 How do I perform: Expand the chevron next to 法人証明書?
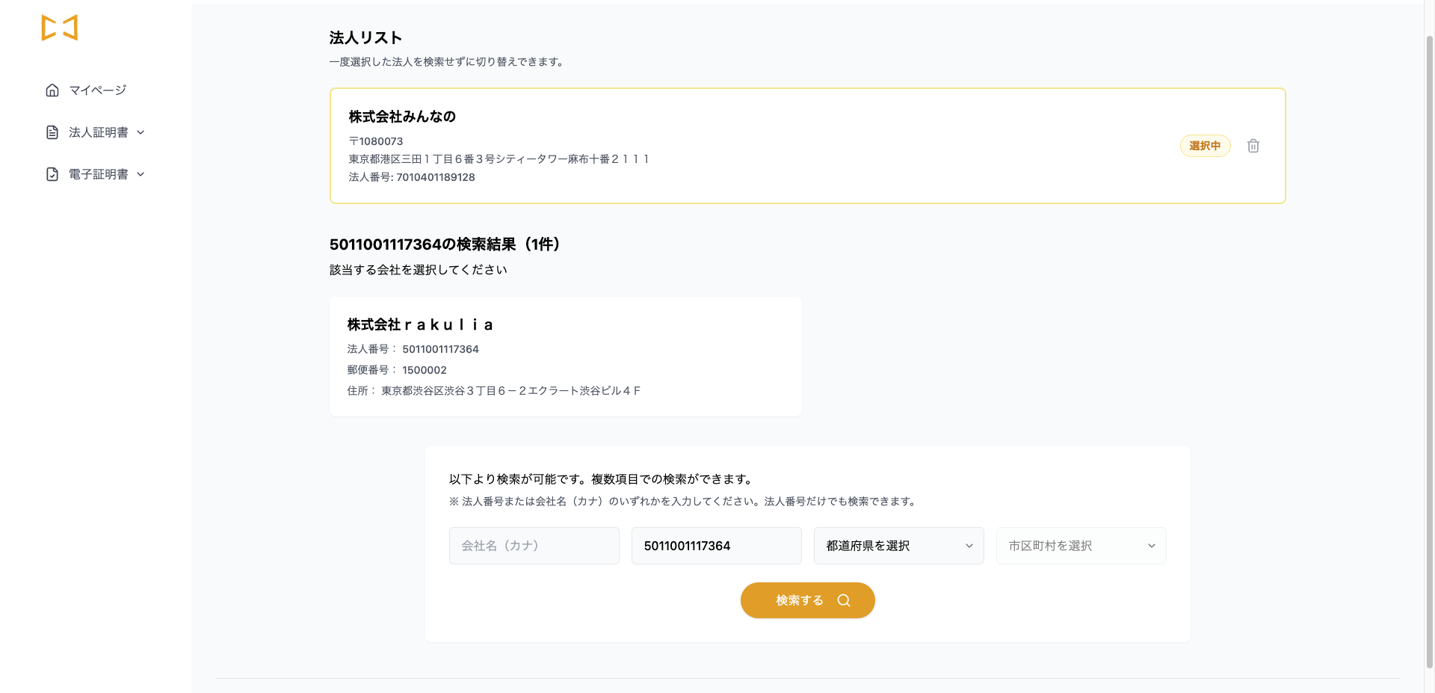[x=141, y=132]
